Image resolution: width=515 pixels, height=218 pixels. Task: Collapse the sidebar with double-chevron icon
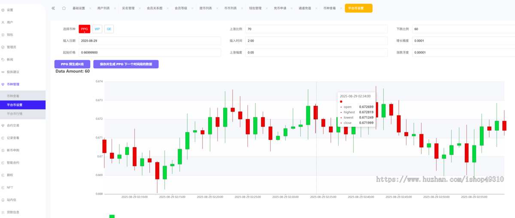coord(53,8)
